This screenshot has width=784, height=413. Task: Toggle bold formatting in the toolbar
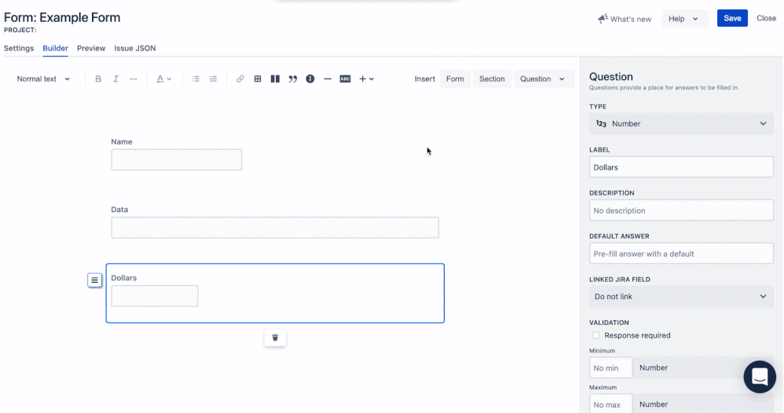(98, 79)
